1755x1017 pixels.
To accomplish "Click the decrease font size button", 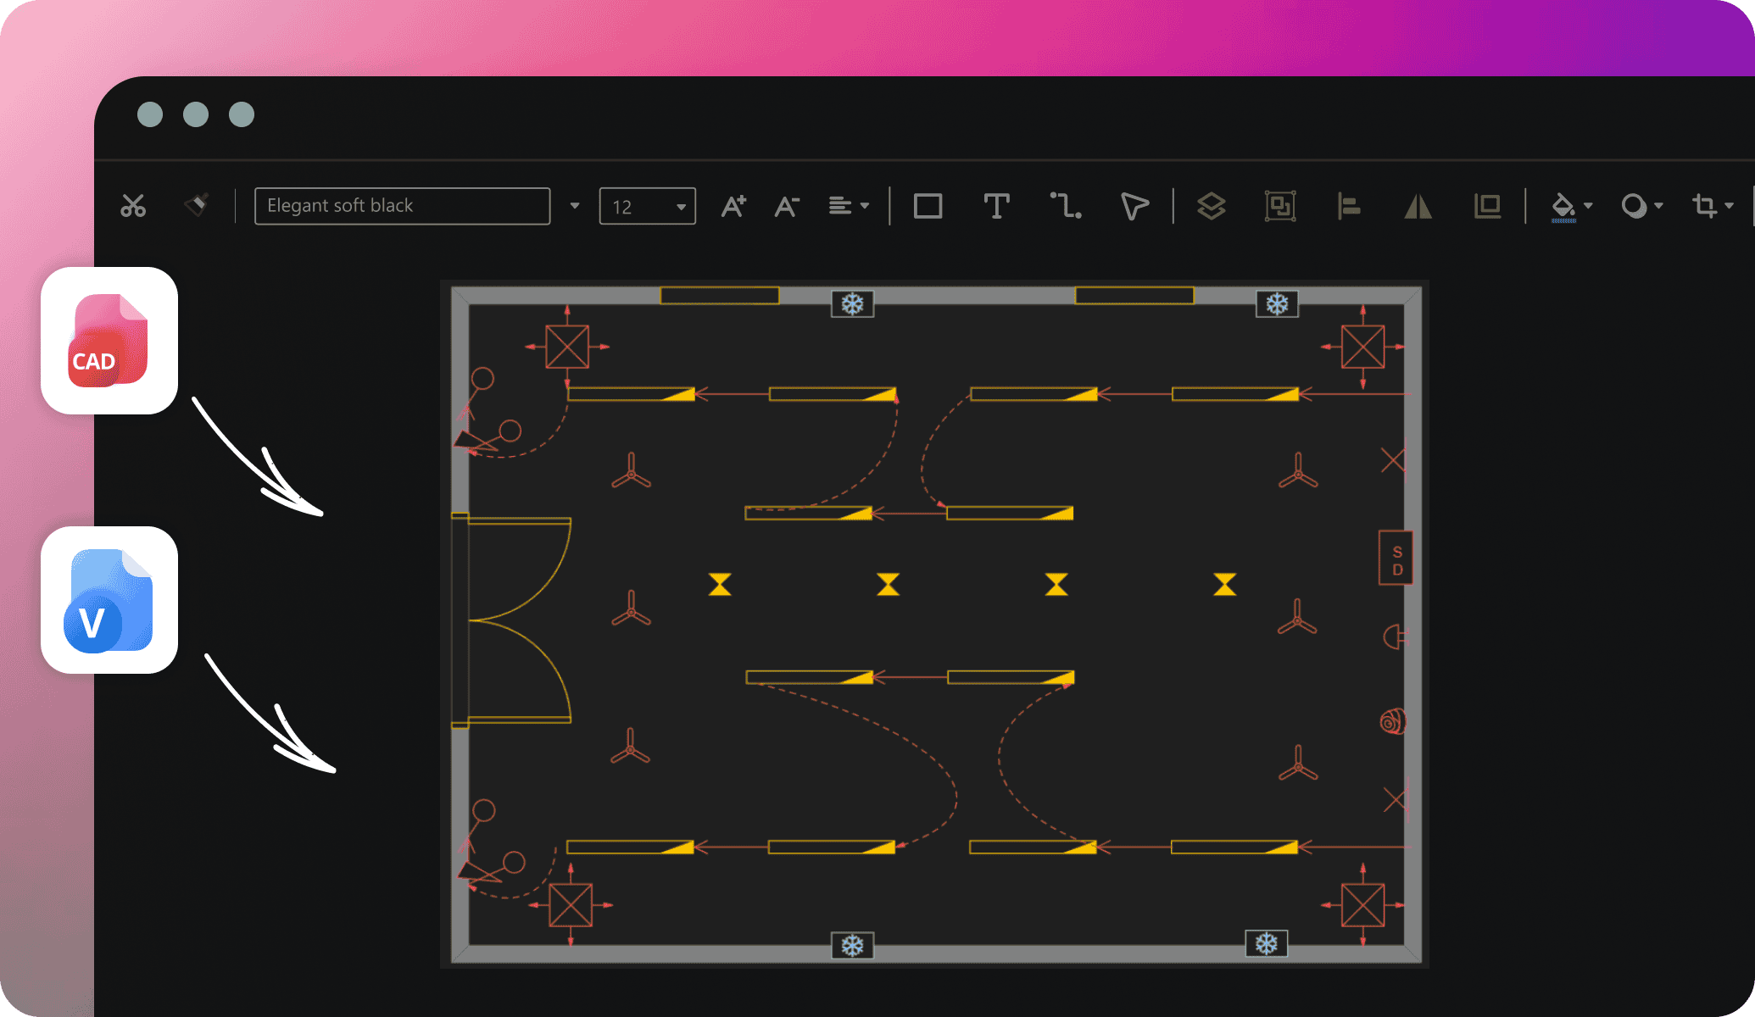I will (x=789, y=203).
